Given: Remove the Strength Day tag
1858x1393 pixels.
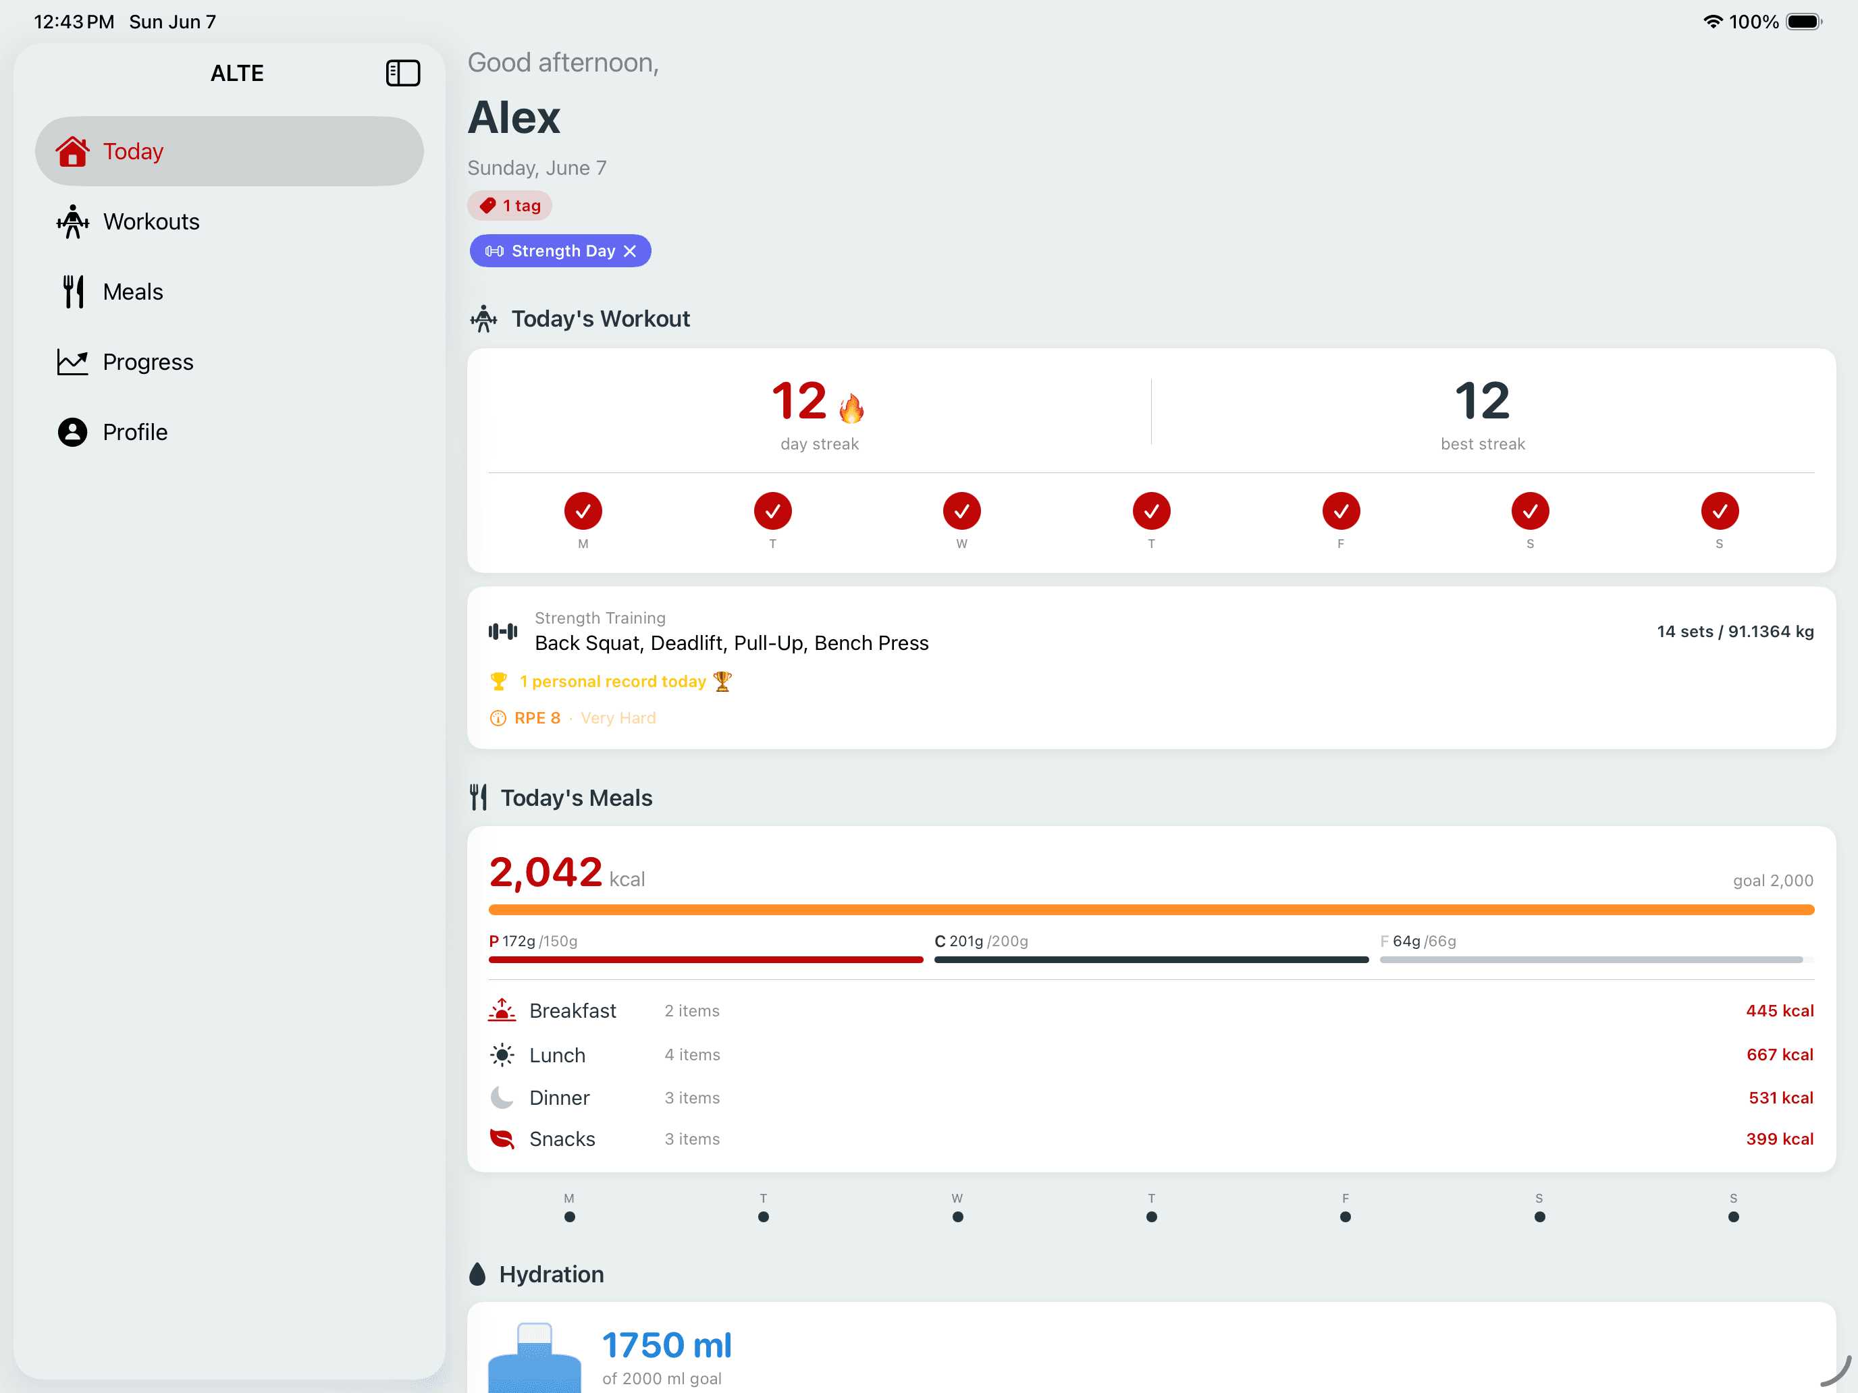Looking at the screenshot, I should 630,251.
